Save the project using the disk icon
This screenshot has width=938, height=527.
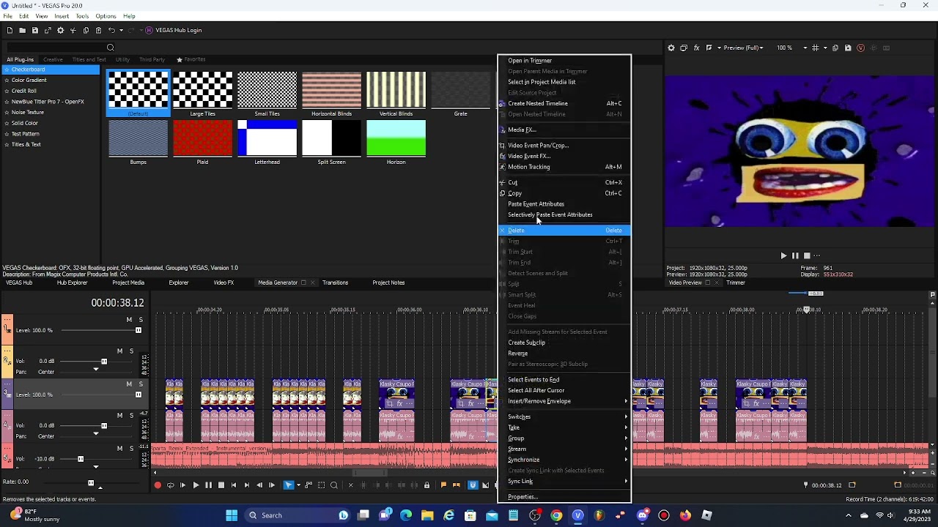pyautogui.click(x=34, y=30)
